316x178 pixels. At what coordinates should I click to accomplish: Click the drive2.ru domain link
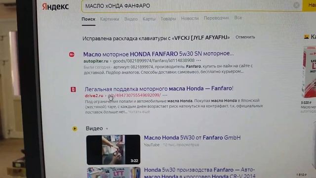tap(94, 95)
